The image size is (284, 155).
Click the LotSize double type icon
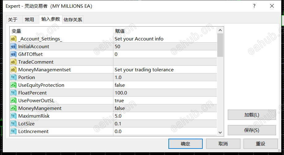pos(13,124)
